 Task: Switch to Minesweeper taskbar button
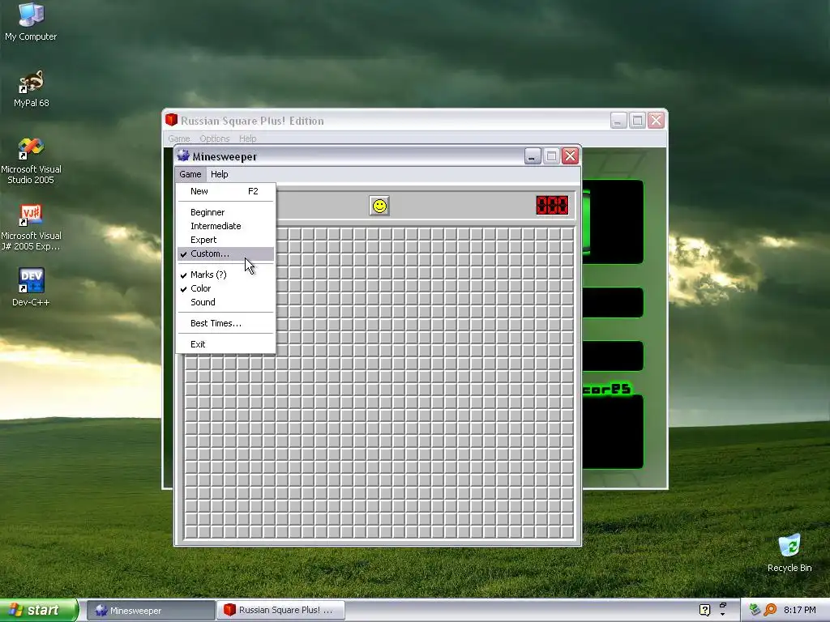150,611
